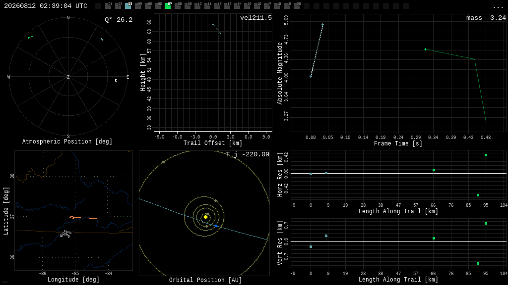The height and width of the screenshot is (285, 508).
Task: Click the green light curve point near 0.45s
Action: 474,59
